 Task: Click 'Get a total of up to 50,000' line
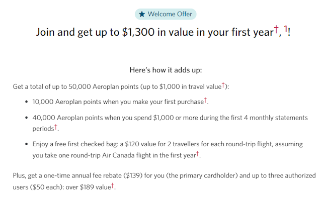click(65, 87)
